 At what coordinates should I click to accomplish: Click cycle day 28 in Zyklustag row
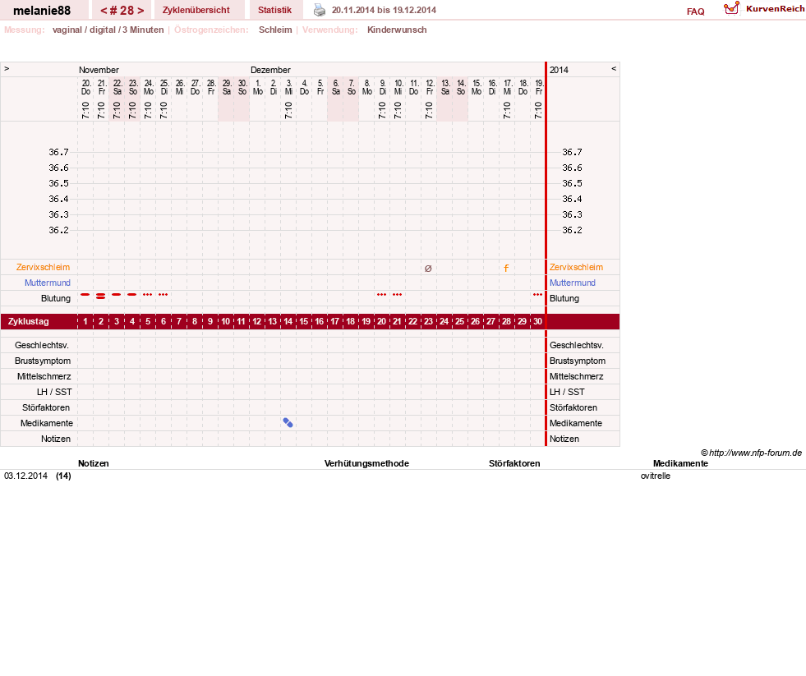click(x=506, y=321)
